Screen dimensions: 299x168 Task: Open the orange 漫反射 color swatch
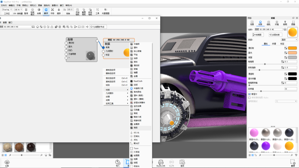point(292,48)
